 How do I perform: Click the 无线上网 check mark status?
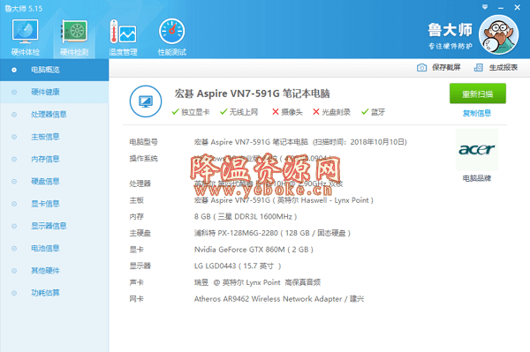click(239, 112)
